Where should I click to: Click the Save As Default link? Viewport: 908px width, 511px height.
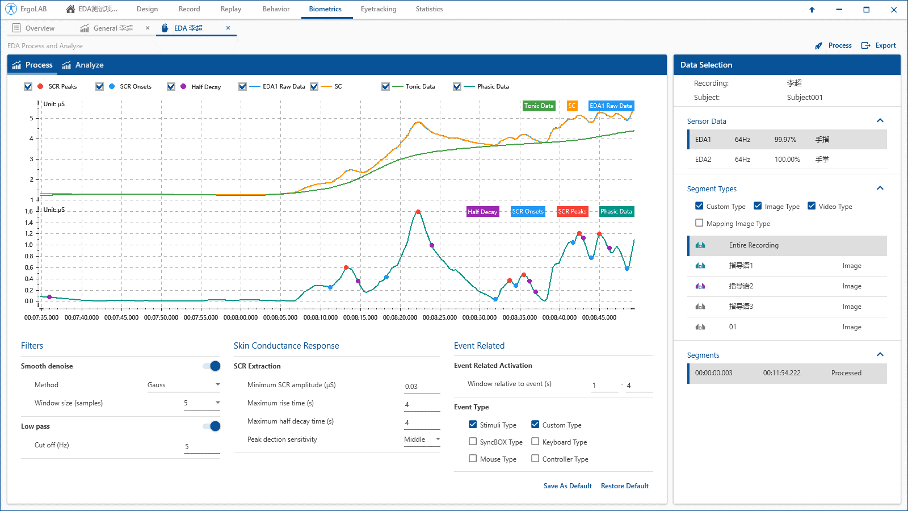pos(567,486)
